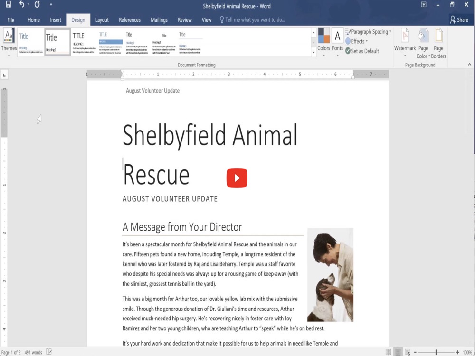Screen dimensions: 475x356
Task: Click 'Page 1 of 2' in status bar
Action: (11, 352)
